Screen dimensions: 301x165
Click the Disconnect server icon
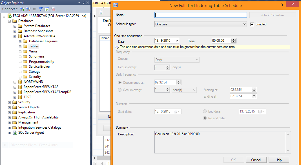tap(28, 9)
